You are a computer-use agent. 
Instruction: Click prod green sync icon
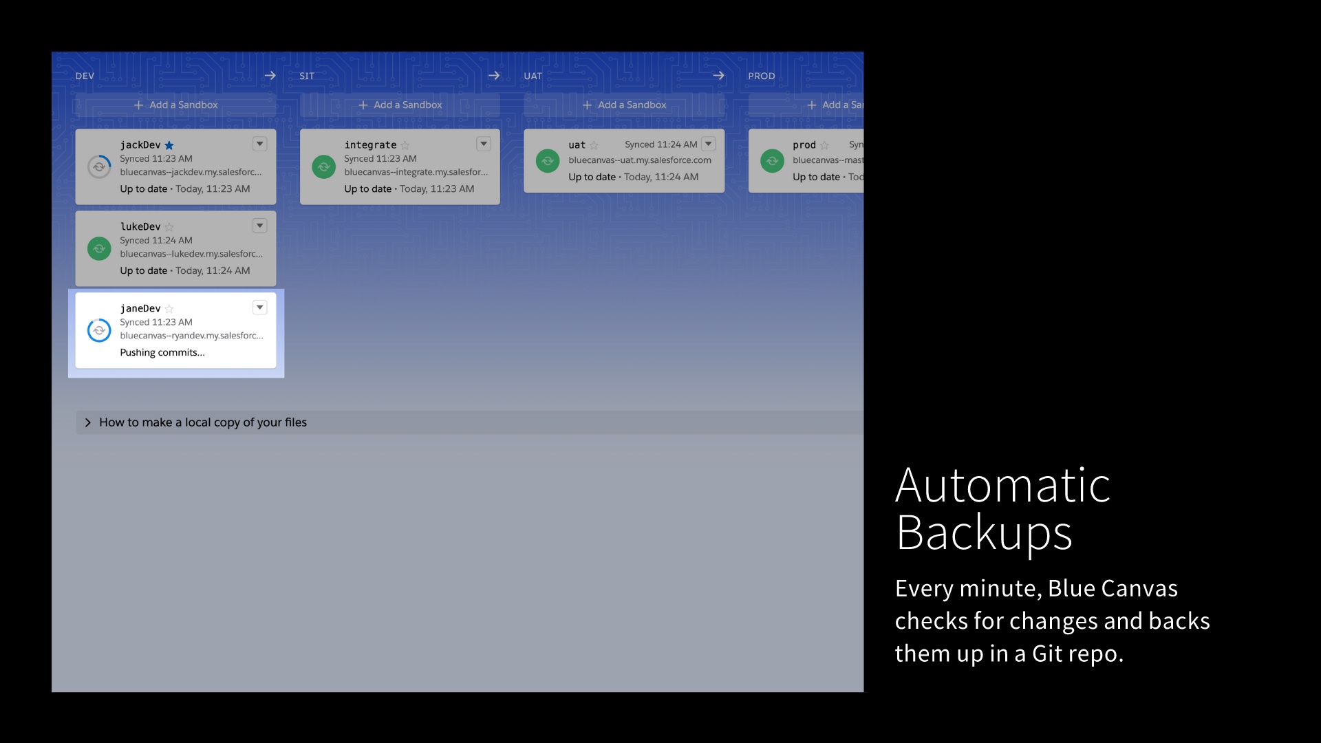[x=772, y=161]
